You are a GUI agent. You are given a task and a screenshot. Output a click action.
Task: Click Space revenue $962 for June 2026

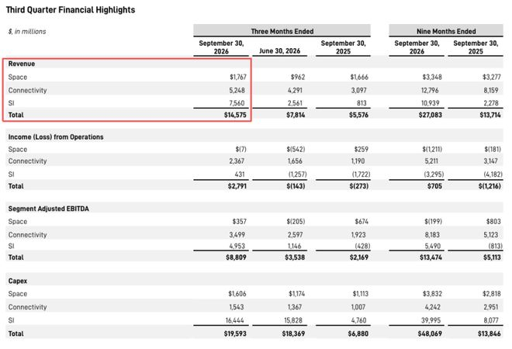click(298, 77)
